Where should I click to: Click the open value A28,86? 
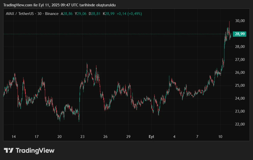click(67, 14)
